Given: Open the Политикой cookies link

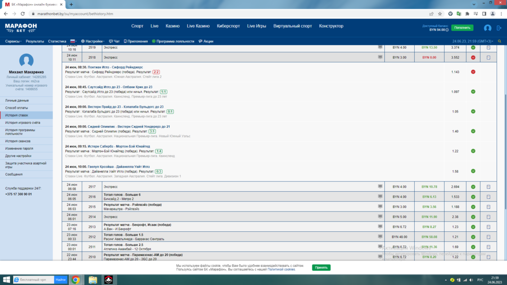Looking at the screenshot, I should tap(281, 269).
